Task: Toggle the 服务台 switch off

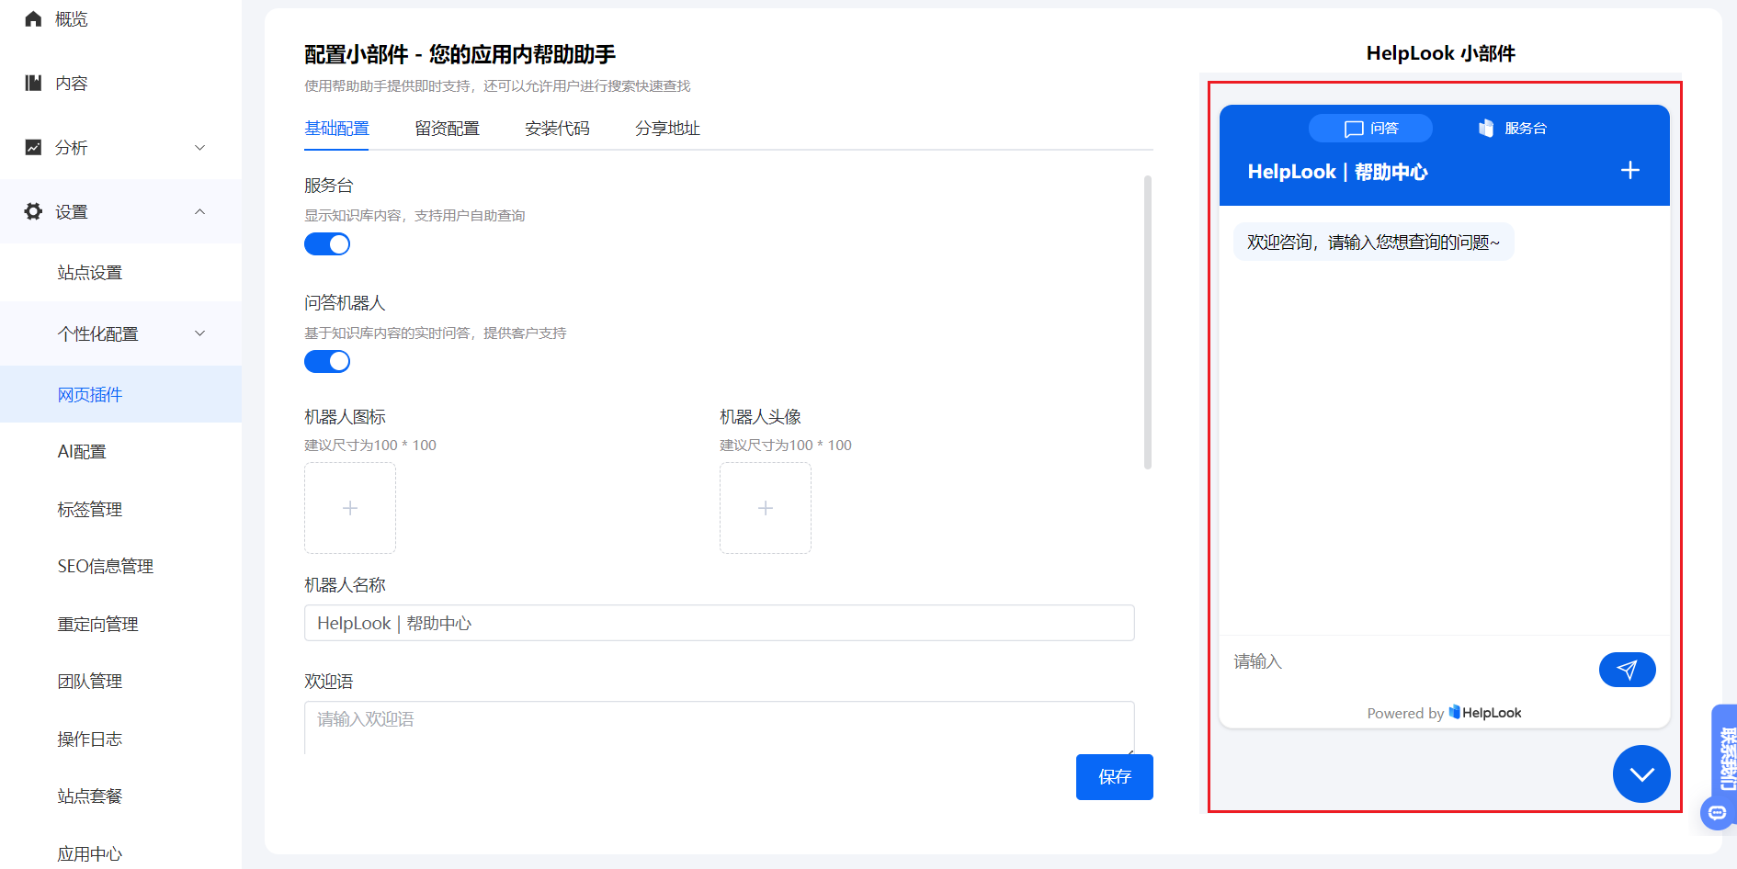Action: 327,244
